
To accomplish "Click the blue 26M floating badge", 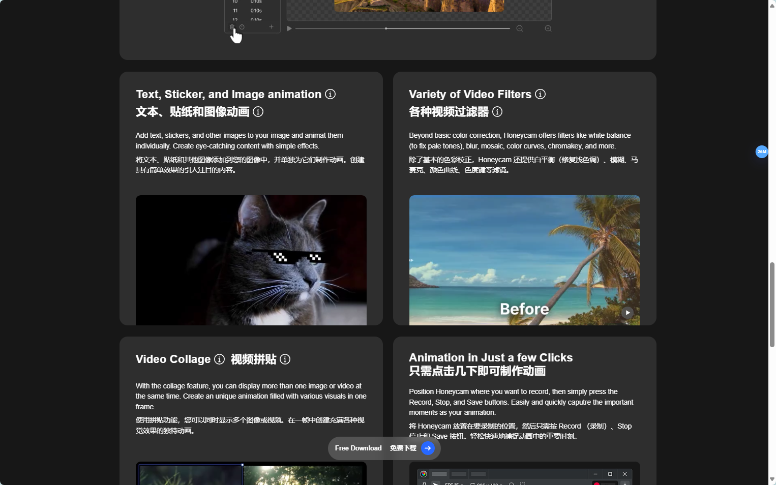I will pos(762,151).
